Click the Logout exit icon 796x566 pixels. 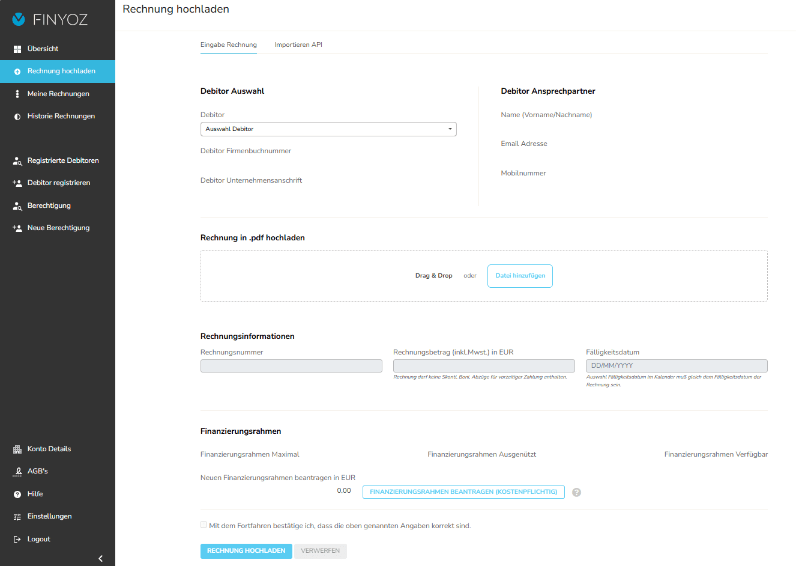point(17,540)
